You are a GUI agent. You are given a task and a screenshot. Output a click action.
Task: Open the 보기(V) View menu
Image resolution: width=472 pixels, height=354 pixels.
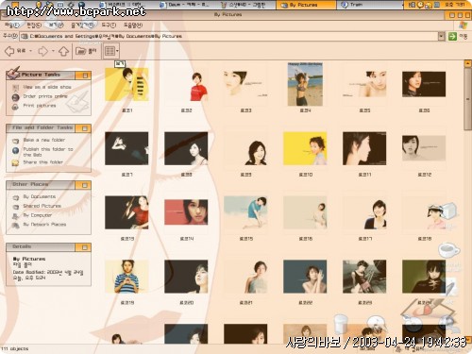(x=56, y=25)
